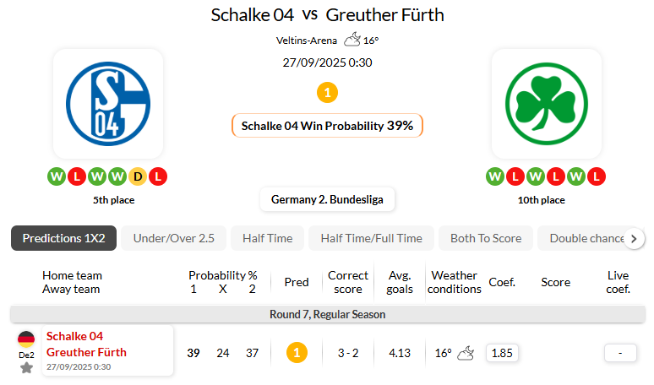Click the 1.85 coefficient button
Image resolution: width=654 pixels, height=385 pixels.
point(503,353)
